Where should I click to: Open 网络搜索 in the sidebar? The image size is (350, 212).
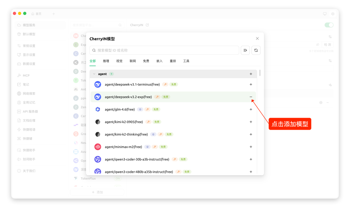coord(40,93)
